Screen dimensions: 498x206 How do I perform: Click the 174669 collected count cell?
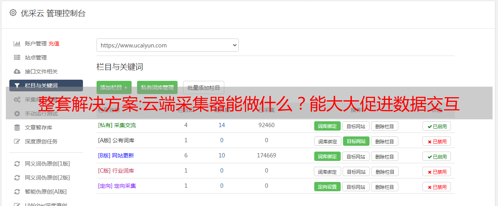(266, 155)
